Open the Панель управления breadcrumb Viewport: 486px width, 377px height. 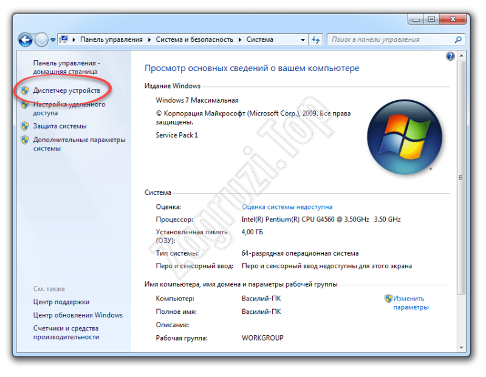click(111, 39)
